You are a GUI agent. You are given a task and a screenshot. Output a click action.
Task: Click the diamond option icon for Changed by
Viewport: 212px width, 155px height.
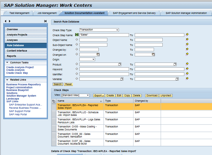(77, 49)
